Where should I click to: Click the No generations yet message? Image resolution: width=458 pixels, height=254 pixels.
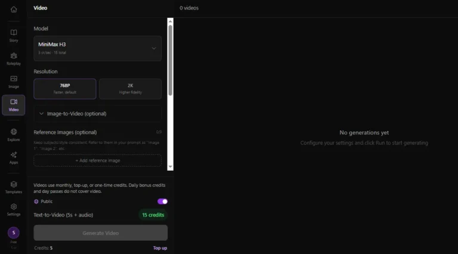(x=364, y=133)
